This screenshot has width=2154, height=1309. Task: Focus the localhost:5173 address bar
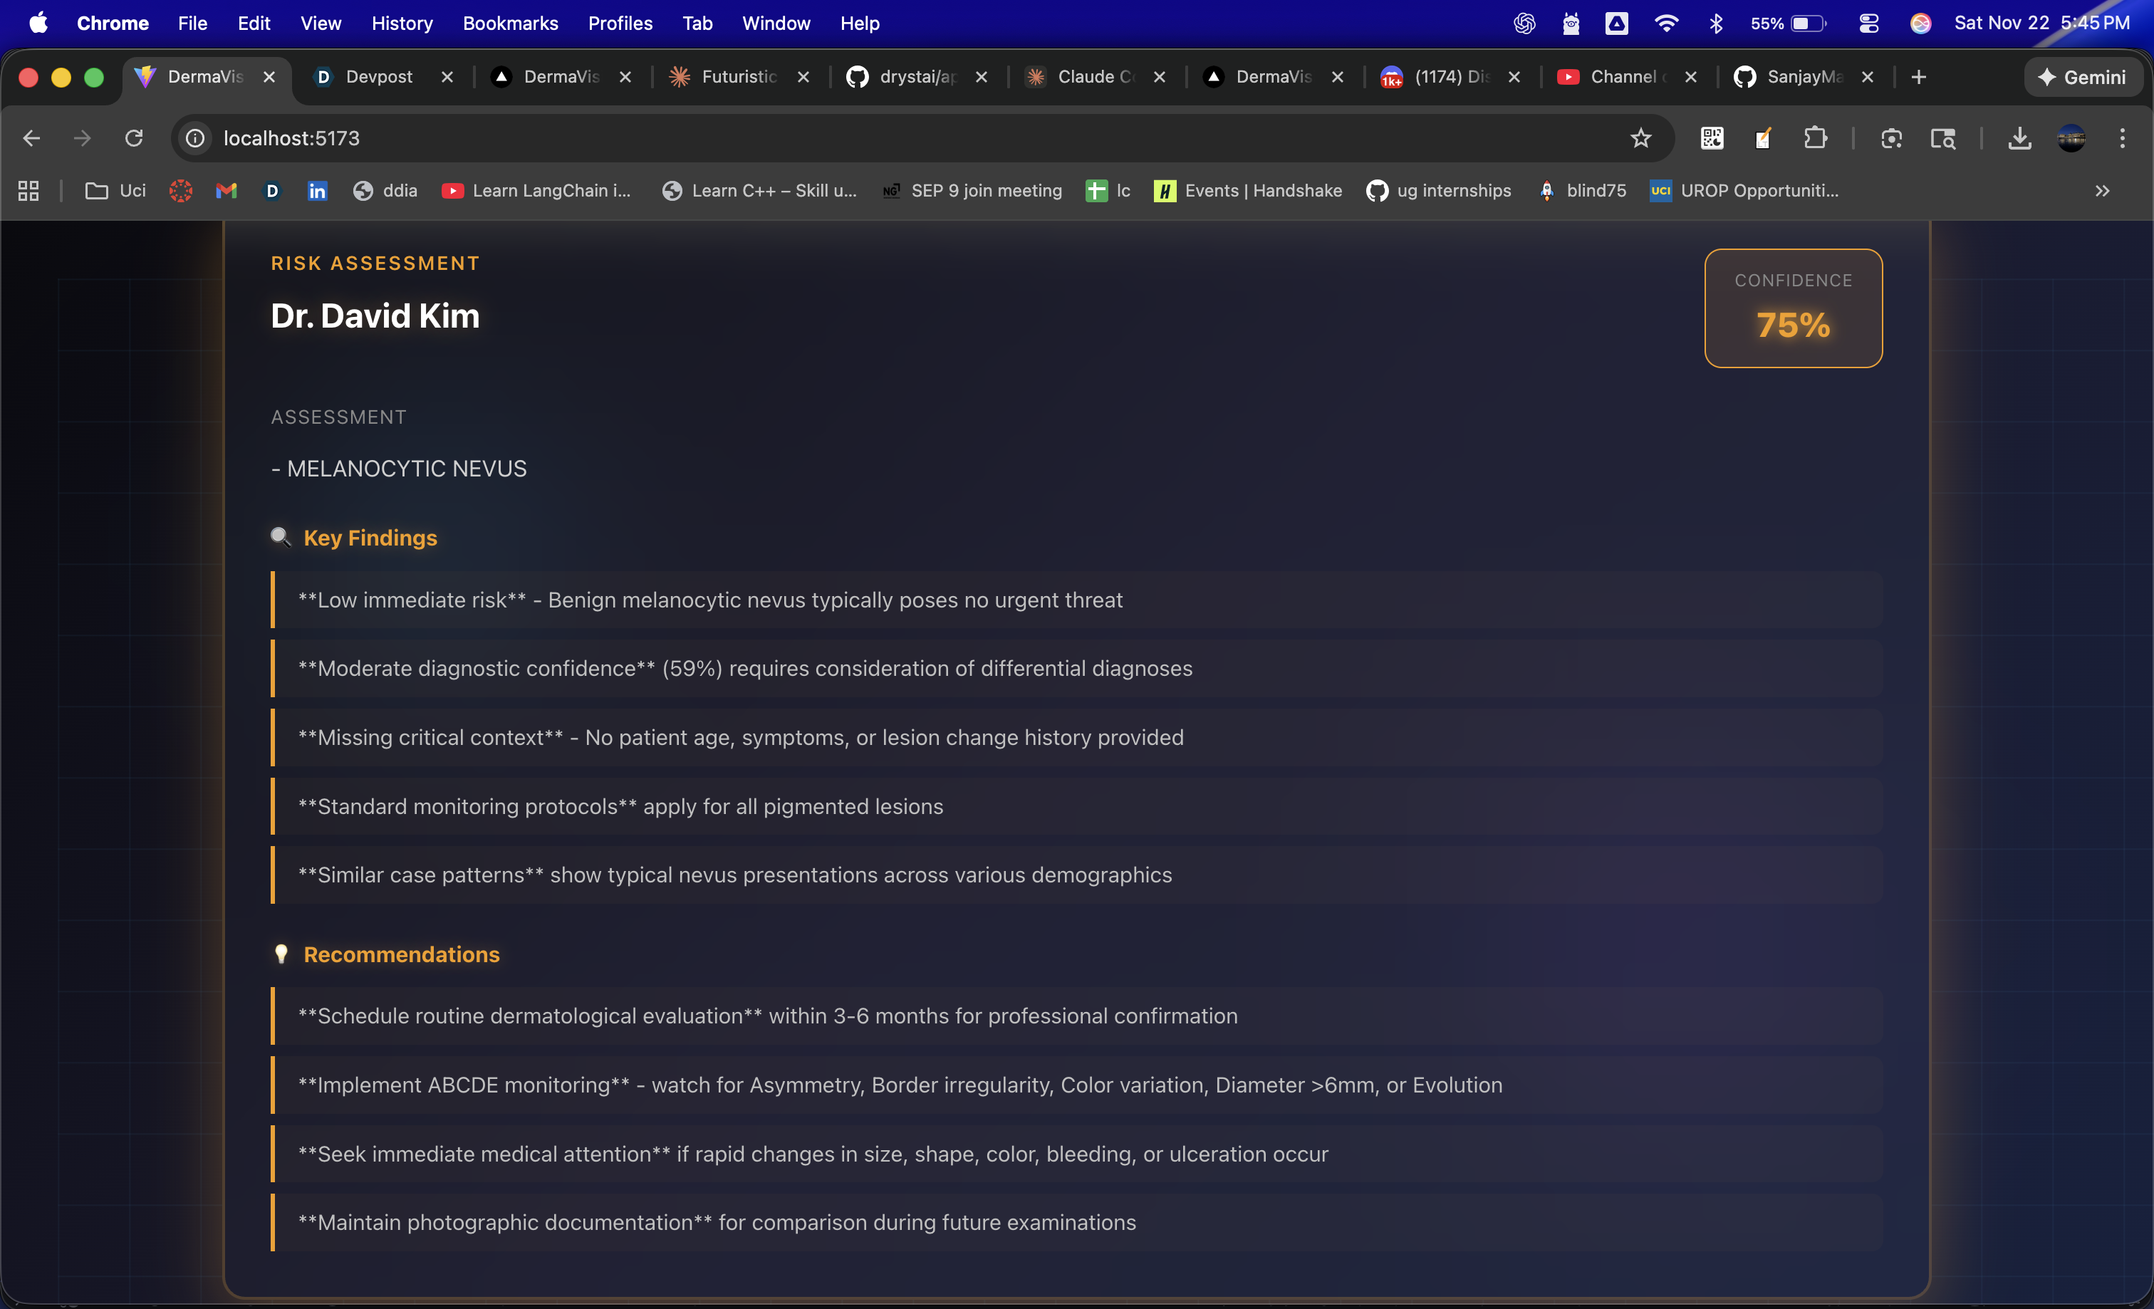909,138
